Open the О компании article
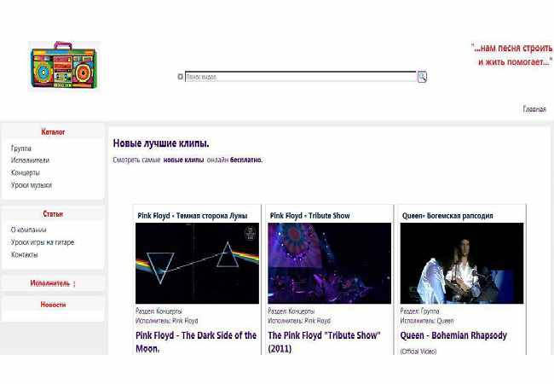This screenshot has height=384, width=554. tap(29, 230)
